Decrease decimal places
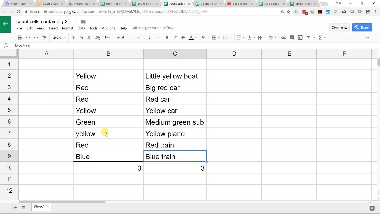The width and height of the screenshot is (380, 214). click(89, 37)
